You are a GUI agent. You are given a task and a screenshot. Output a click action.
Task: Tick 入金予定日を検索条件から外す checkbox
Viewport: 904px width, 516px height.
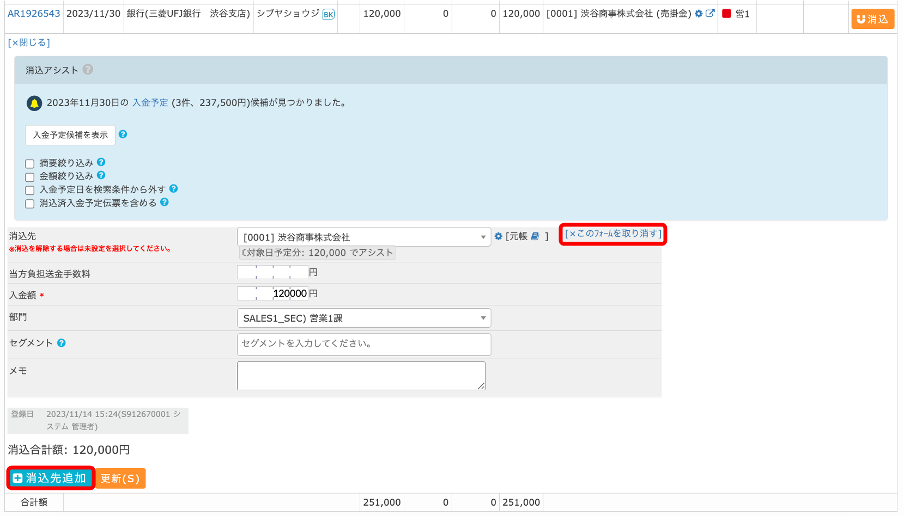[x=30, y=191]
